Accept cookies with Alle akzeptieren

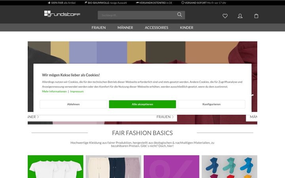pos(142,104)
